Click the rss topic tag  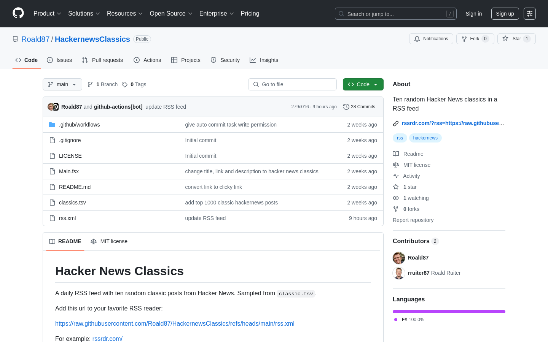pyautogui.click(x=400, y=138)
